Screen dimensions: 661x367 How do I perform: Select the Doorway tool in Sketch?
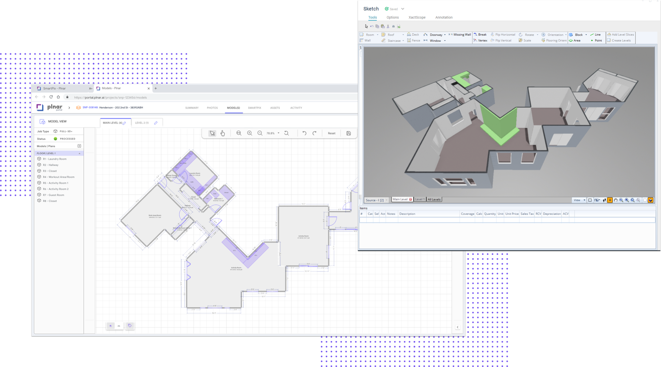click(x=433, y=35)
